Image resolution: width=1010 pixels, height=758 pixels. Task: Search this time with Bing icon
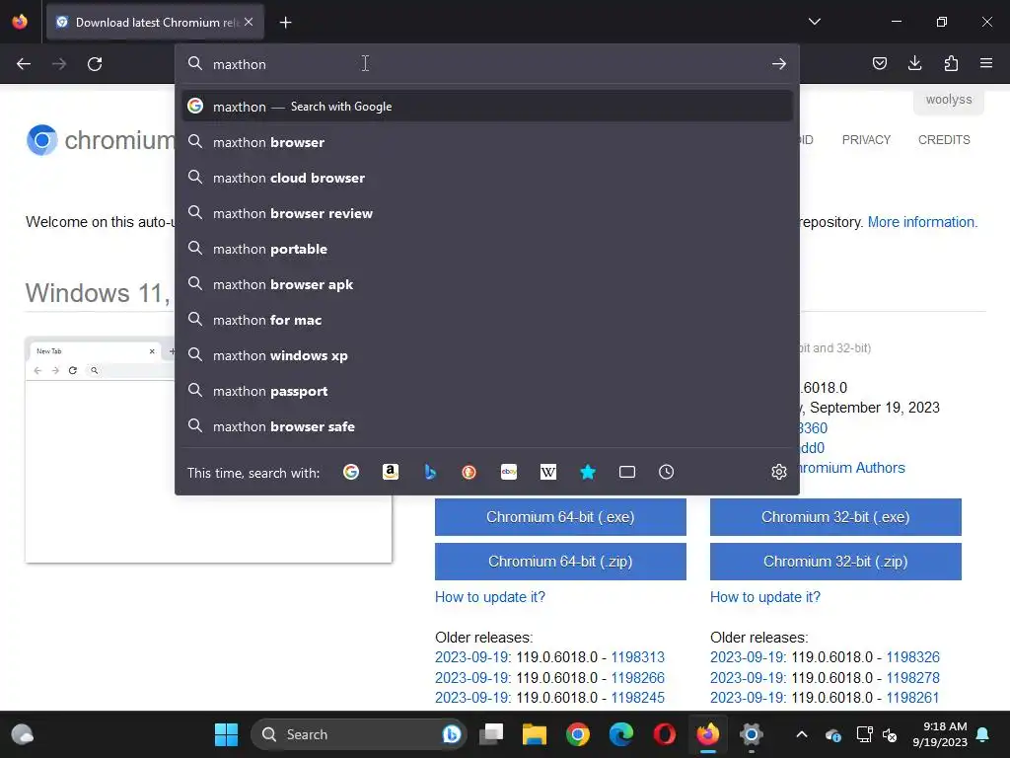430,473
